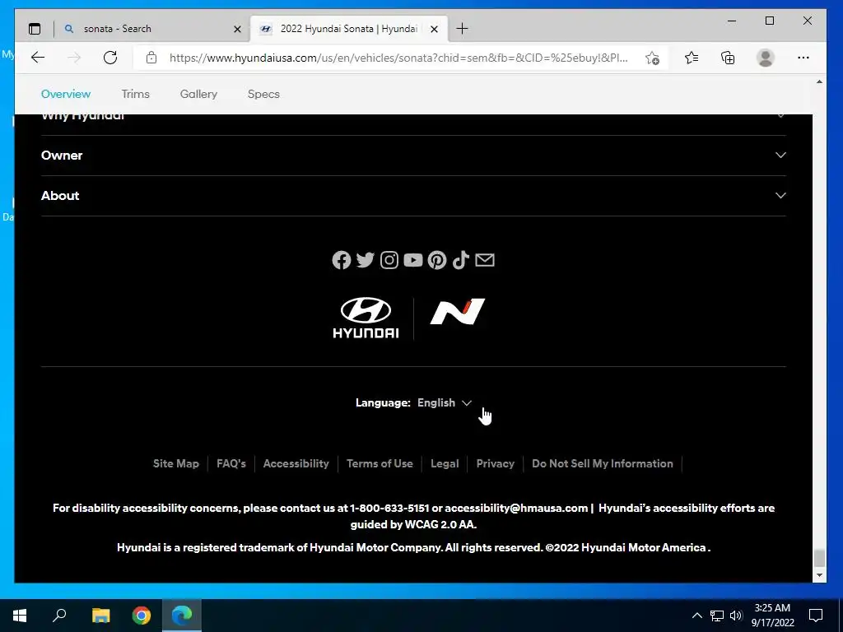Open a new browser tab
Viewport: 843px width, 632px height.
pyautogui.click(x=462, y=29)
